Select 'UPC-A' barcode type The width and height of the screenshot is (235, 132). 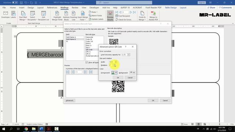[88, 52]
